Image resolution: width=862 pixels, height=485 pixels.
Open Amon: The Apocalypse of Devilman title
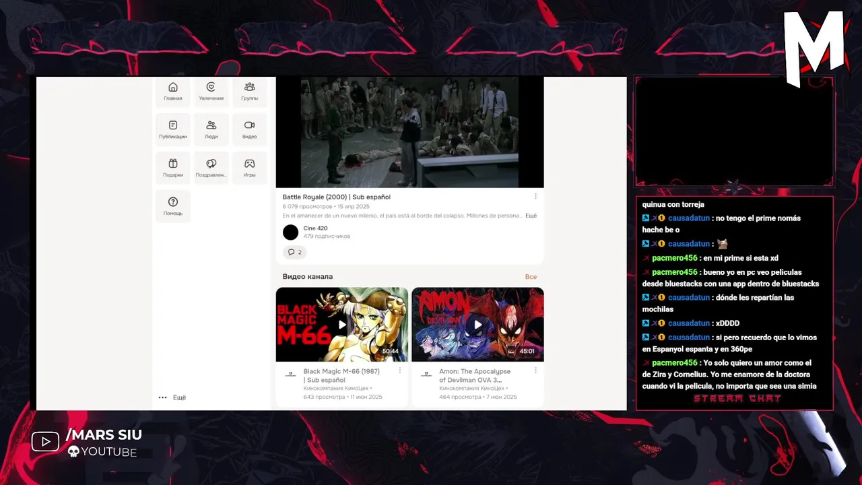click(475, 375)
